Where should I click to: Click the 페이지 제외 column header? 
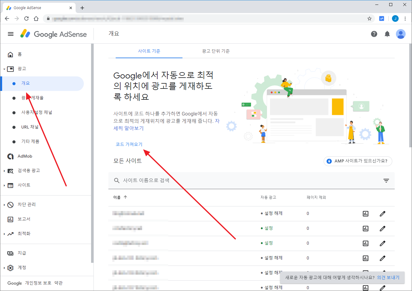316,197
